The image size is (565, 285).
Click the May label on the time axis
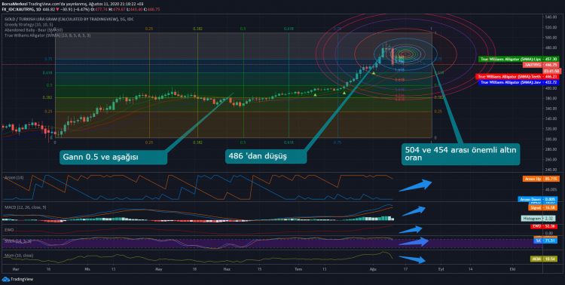pos(159,269)
